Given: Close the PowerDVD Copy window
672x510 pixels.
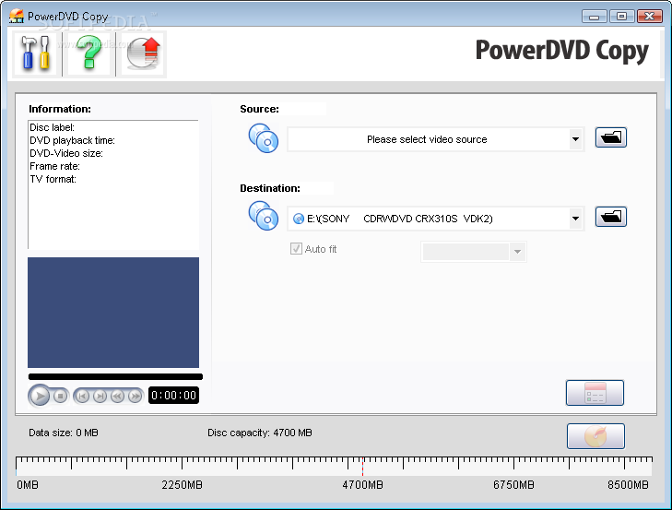Looking at the screenshot, I should click(649, 17).
